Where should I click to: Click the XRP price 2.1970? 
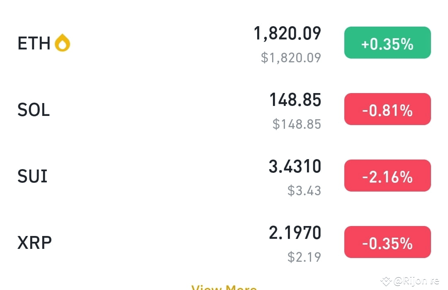coord(295,233)
